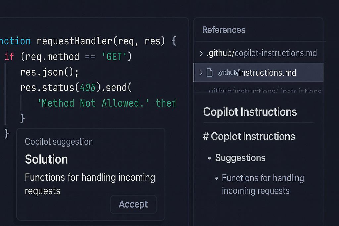Screen dimensions: 339x226
Task: Click the file icon beside .github/instructions.md
Action: (210, 72)
